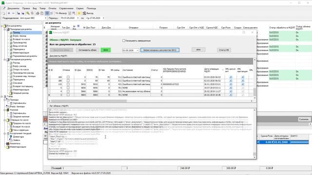Viewport: 312px width, 175px height.
Task: Tick Отмена checkbox for row 133
Action: (x=68, y=84)
